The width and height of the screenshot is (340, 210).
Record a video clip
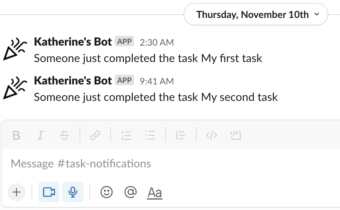[x=49, y=192]
